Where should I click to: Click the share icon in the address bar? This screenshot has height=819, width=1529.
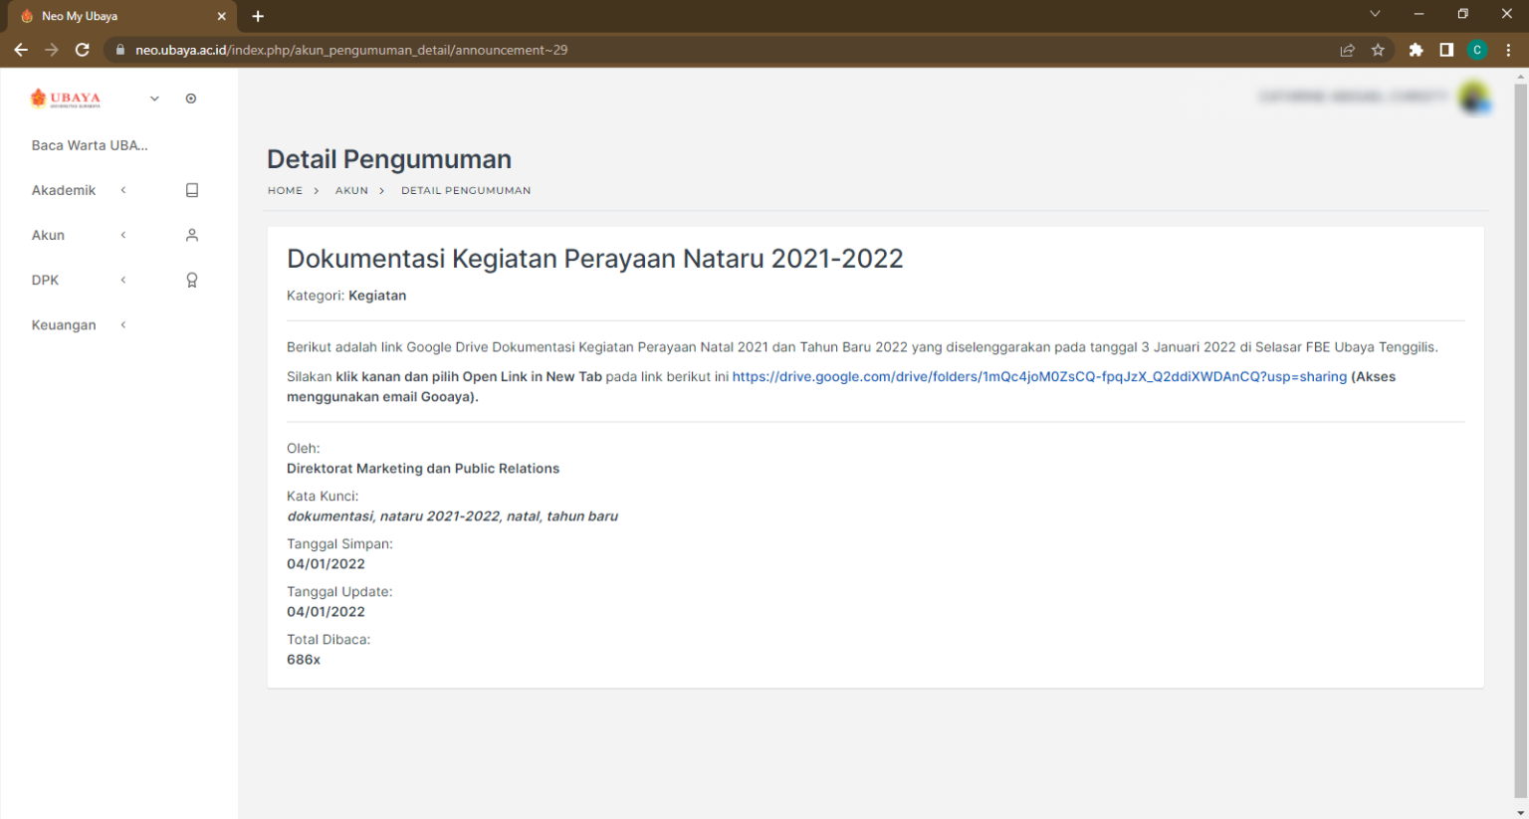(x=1347, y=49)
